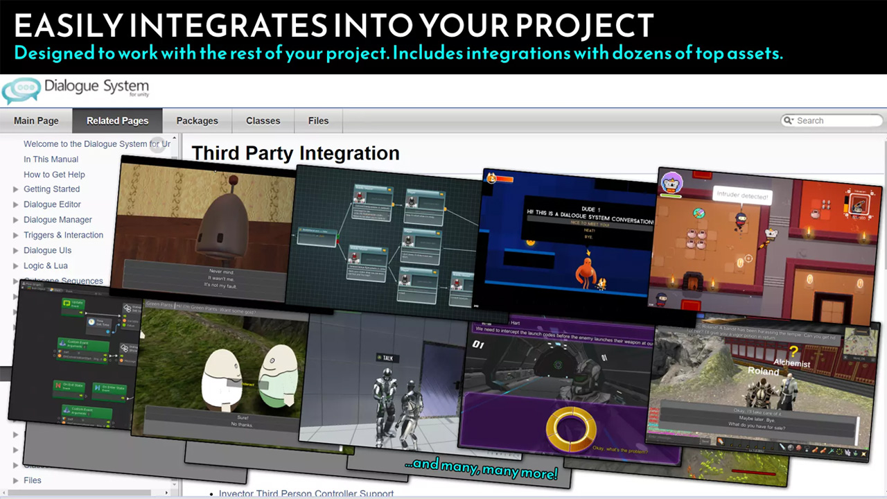Switch to the Main Page tab

click(x=36, y=121)
